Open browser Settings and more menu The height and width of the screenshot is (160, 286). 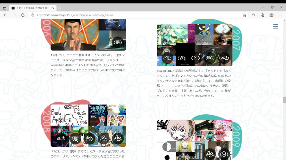(x=281, y=15)
